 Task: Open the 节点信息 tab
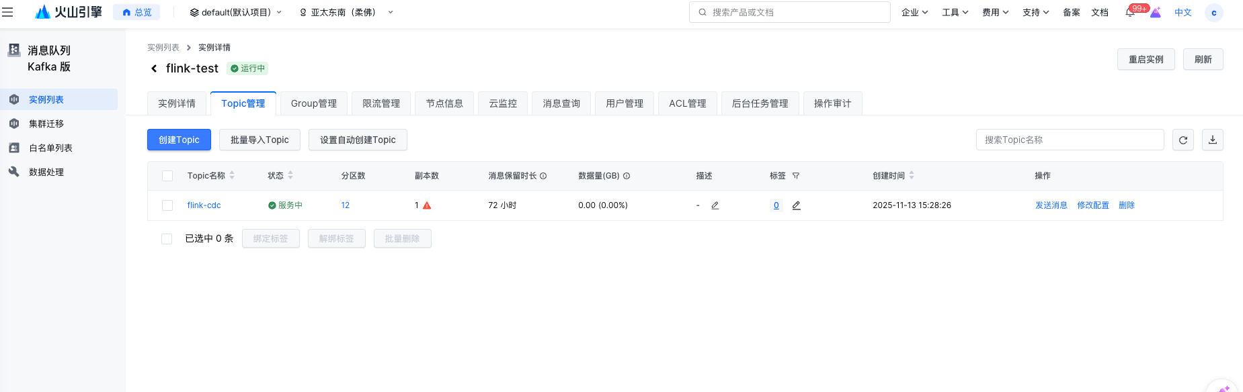point(444,103)
